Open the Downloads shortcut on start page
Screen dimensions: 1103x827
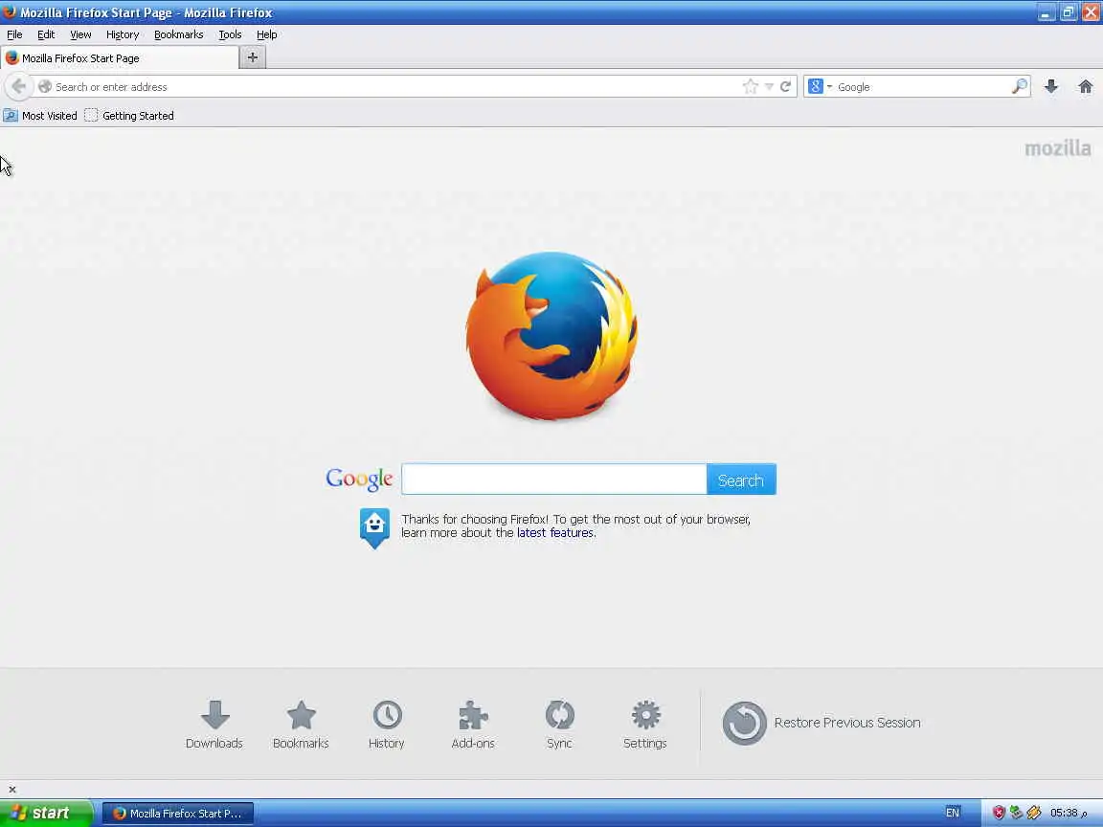[214, 725]
